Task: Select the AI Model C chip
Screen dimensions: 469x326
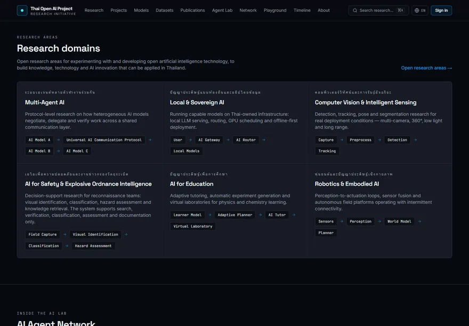Action: coord(77,151)
